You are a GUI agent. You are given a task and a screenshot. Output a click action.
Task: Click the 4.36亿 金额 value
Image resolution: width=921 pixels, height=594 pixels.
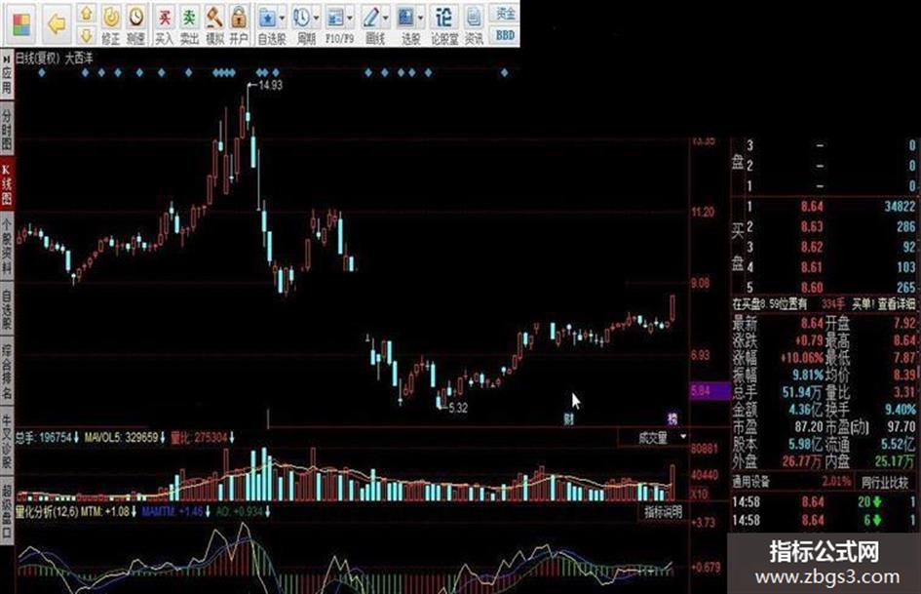click(806, 409)
